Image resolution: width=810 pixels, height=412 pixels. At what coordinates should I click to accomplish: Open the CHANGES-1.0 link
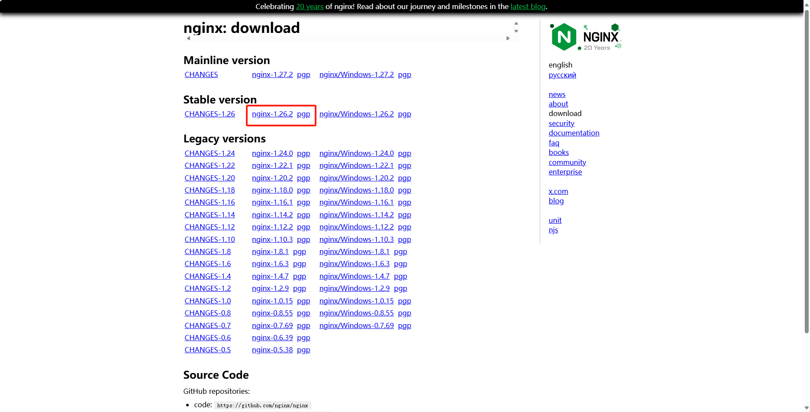(x=207, y=301)
